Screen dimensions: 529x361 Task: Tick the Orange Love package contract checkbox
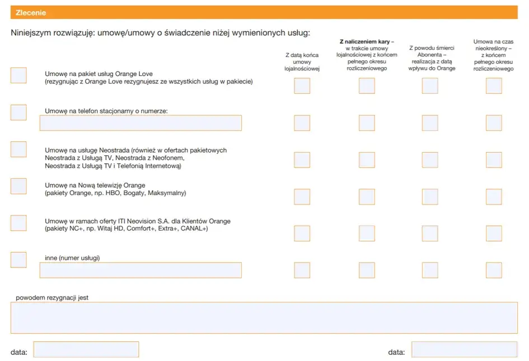pyautogui.click(x=18, y=75)
